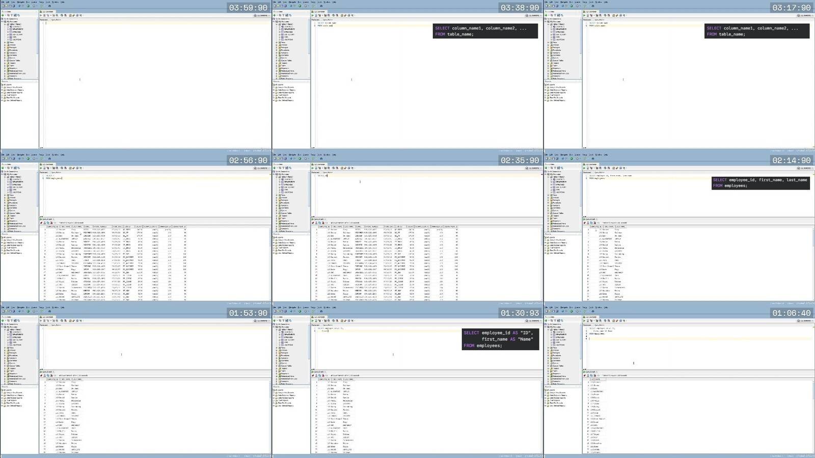This screenshot has height=458, width=815.
Task: Click binoculars Find DB Object icon in 03:59:90 frame
Action: pyautogui.click(x=49, y=6)
